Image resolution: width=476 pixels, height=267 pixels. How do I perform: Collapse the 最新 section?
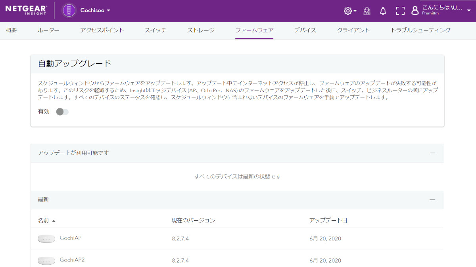coord(432,200)
